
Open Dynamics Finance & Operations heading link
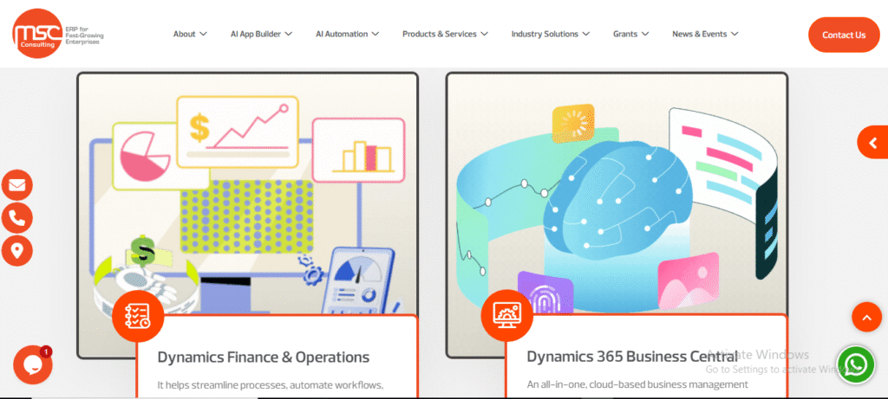pos(264,357)
